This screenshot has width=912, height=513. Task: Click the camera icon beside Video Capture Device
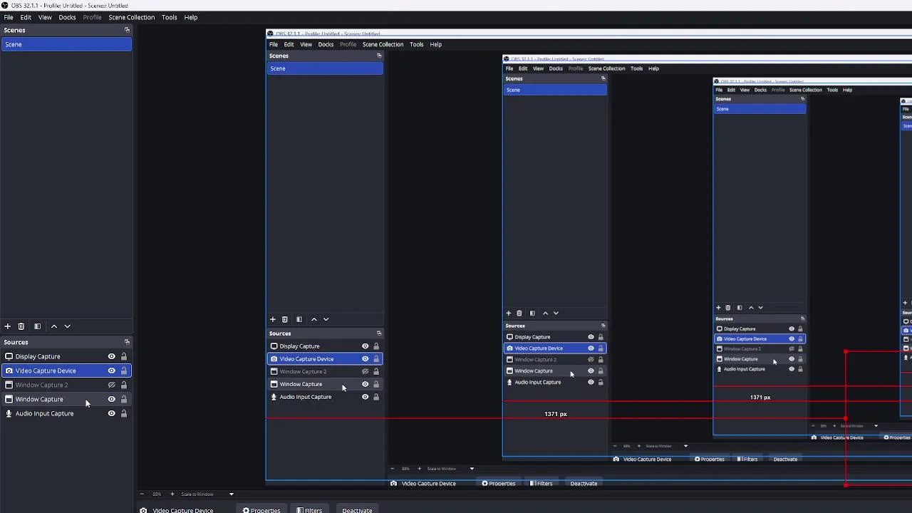coord(9,370)
